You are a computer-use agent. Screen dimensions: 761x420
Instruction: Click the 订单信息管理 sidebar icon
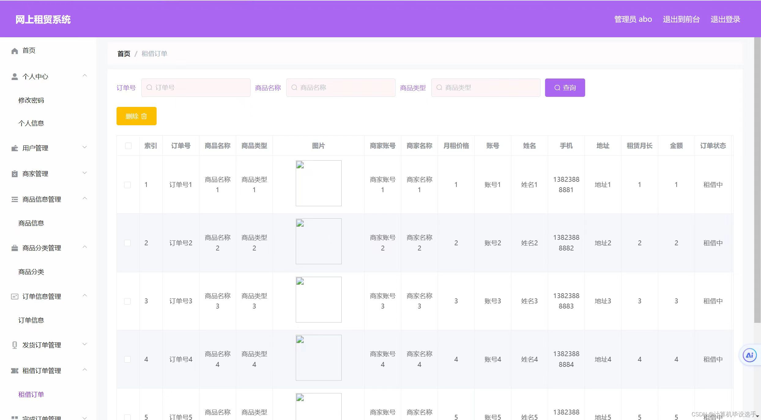(x=14, y=296)
